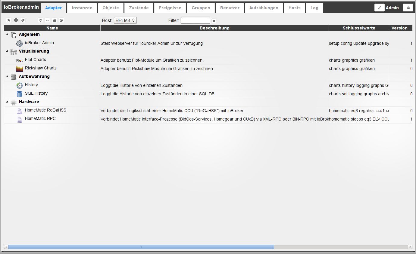Open the Host BPi-M3 dropdown

pyautogui.click(x=125, y=20)
